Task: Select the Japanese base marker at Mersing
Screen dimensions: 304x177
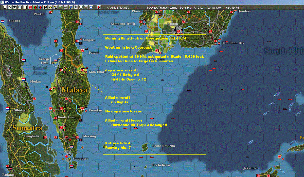Action: pos(77,137)
